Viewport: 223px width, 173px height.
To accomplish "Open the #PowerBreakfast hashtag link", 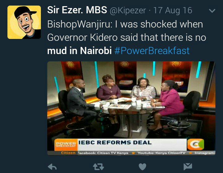I will pos(152,51).
